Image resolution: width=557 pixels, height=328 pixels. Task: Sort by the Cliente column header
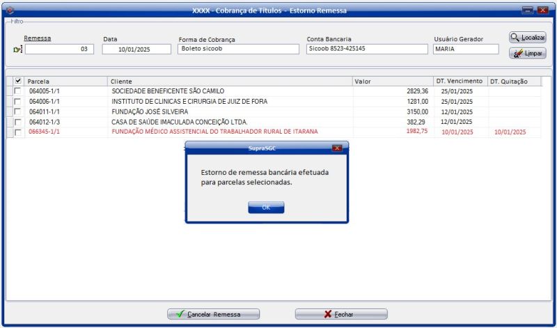[230, 81]
